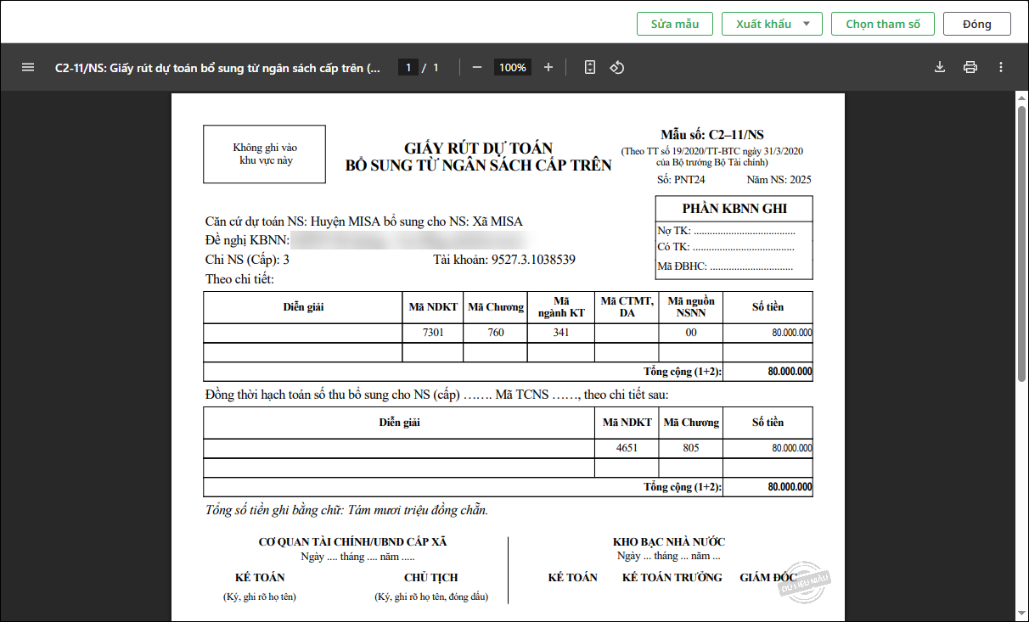
Task: Zoom in with the plus icon
Action: coord(548,67)
